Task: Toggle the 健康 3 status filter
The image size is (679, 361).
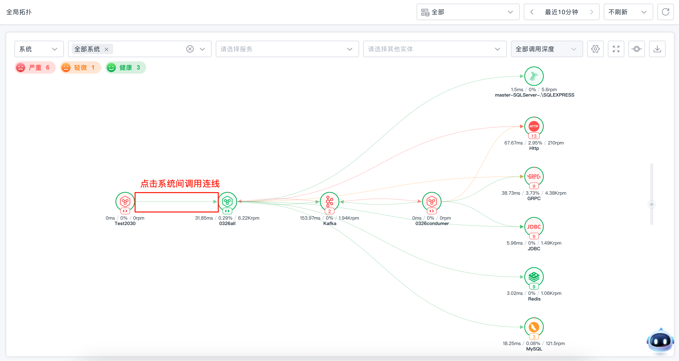Action: click(126, 68)
